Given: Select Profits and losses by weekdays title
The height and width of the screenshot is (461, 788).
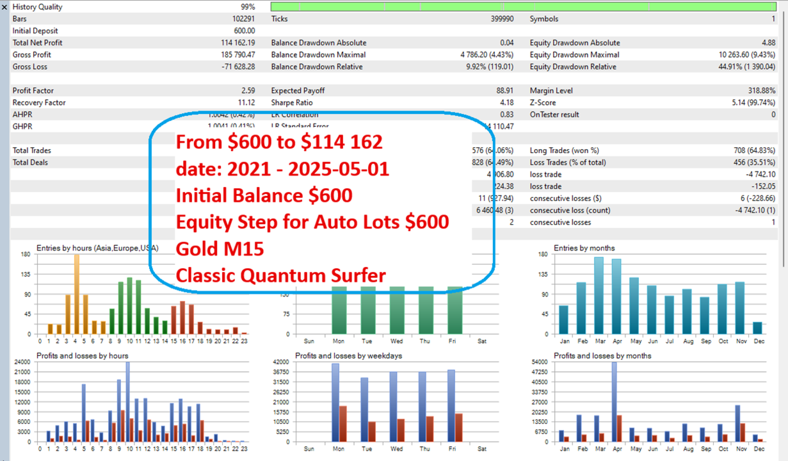Looking at the screenshot, I should [x=348, y=355].
